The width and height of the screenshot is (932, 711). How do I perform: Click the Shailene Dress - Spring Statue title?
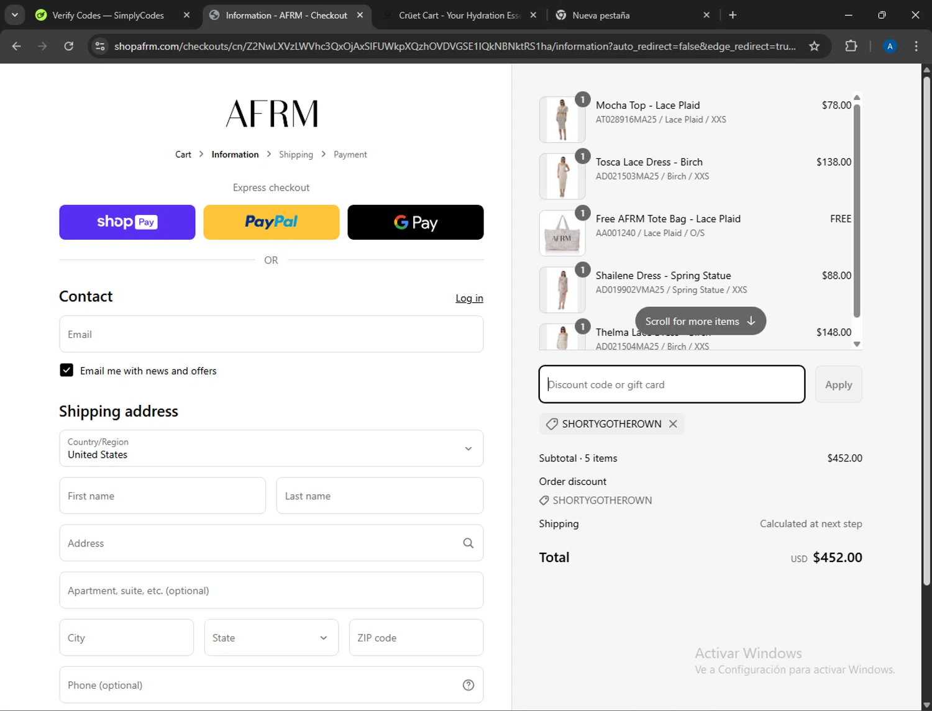coord(663,276)
